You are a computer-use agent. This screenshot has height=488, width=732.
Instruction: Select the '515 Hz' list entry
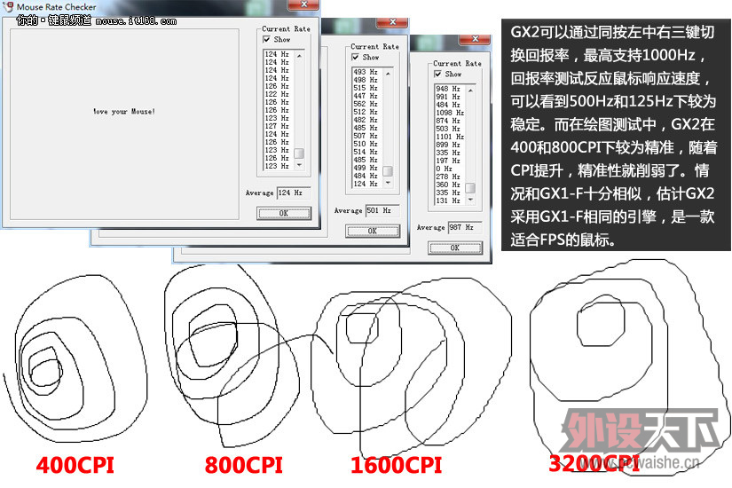[x=366, y=88]
